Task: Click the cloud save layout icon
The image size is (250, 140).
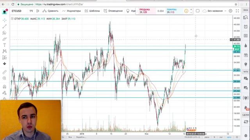Action: coord(204,11)
